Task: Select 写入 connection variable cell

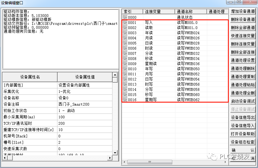Action: (x=159, y=22)
